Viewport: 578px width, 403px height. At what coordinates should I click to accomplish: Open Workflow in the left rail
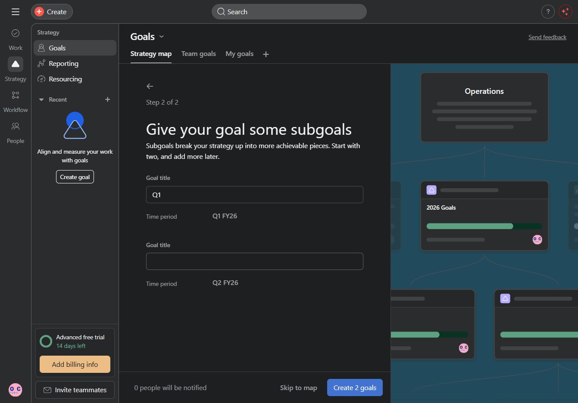tap(16, 102)
